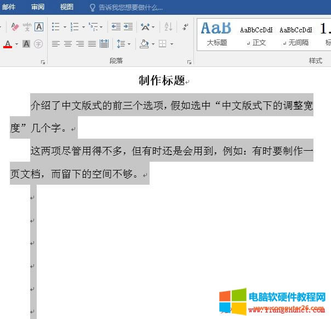Open the 审阅 ribbon tab
The image size is (331, 319).
click(x=38, y=7)
